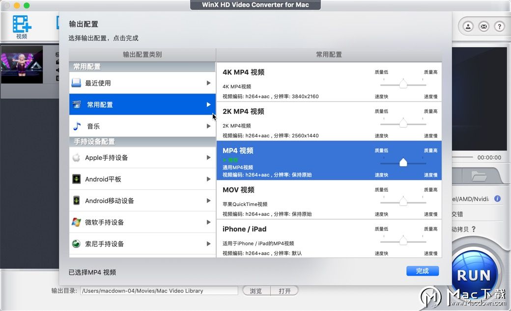Screen dimensions: 511x311
Task: Expand the Android平板 arrow
Action: 208,179
